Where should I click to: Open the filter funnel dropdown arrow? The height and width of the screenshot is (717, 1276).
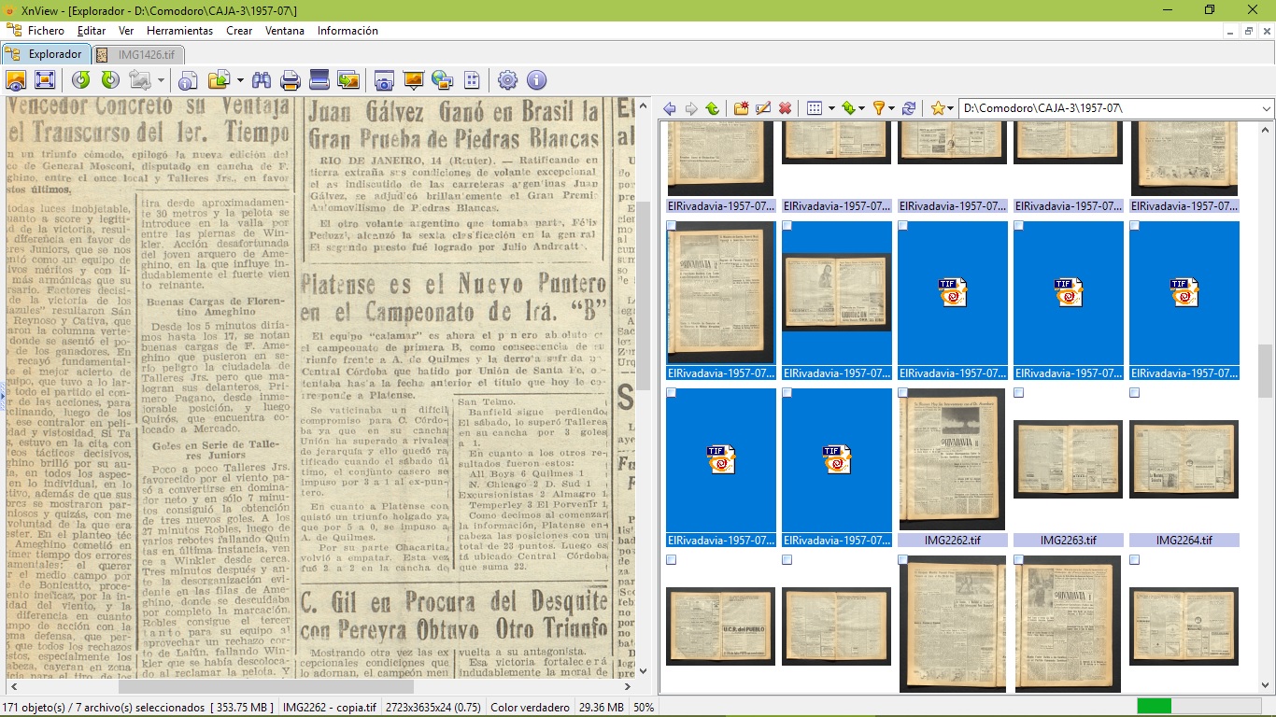[891, 109]
